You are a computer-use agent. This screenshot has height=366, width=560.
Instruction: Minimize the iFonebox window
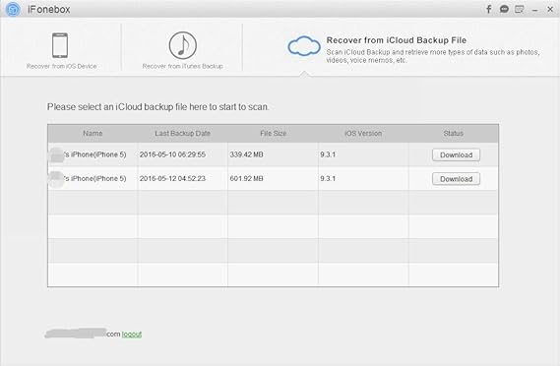coord(534,11)
